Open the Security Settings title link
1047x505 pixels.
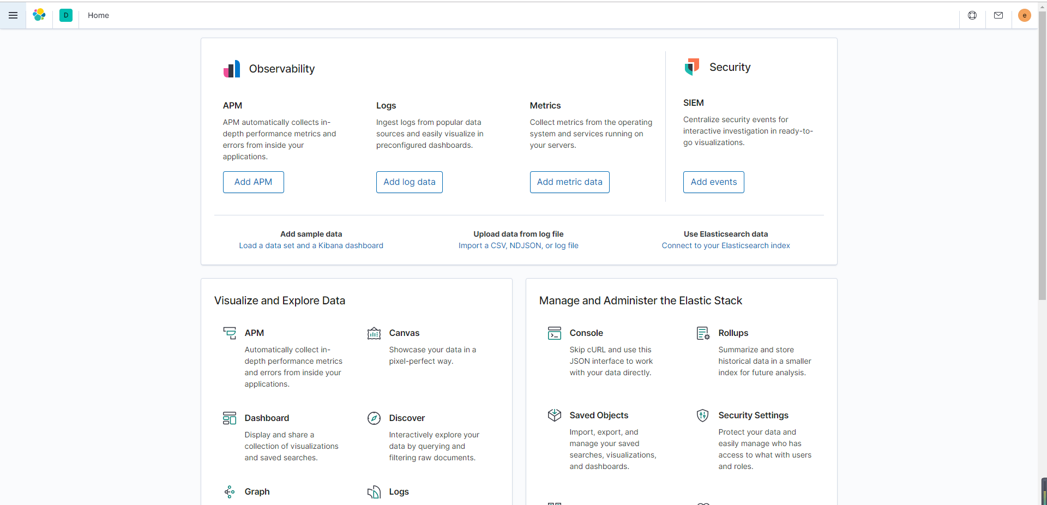tap(754, 416)
